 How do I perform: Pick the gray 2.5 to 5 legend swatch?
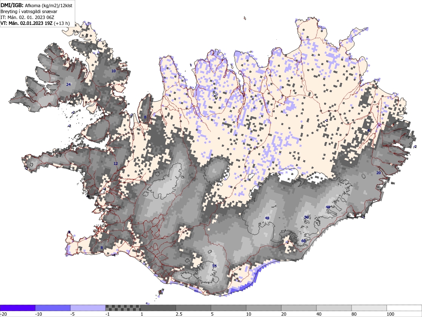coord(193,308)
